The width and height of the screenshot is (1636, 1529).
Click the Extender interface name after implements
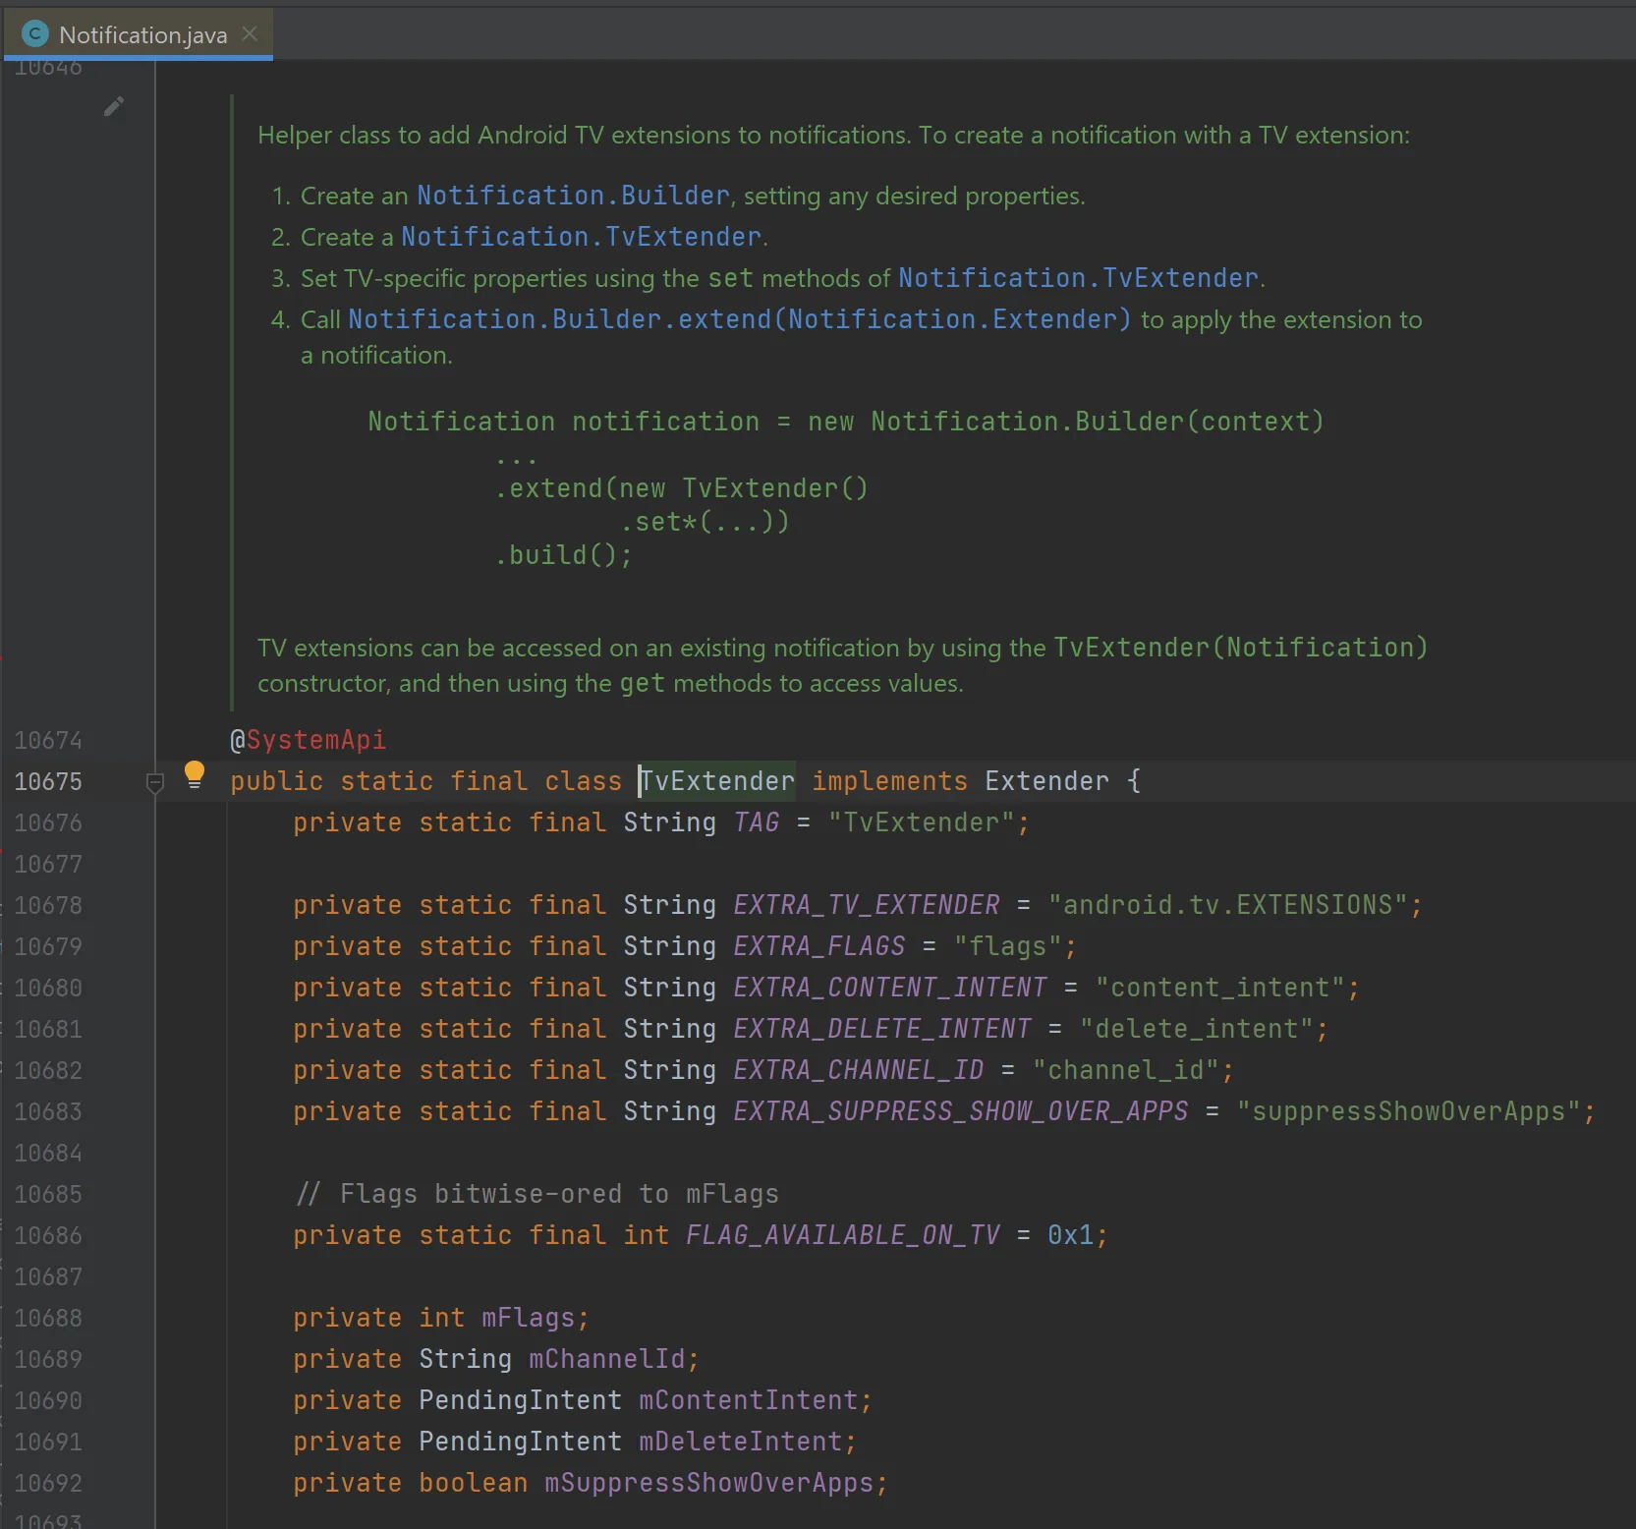coord(1046,781)
